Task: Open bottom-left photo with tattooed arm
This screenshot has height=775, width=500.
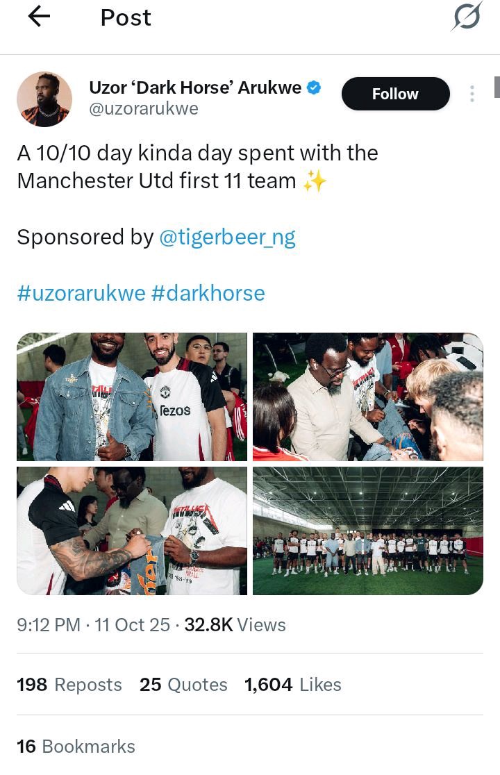Action: [x=132, y=531]
